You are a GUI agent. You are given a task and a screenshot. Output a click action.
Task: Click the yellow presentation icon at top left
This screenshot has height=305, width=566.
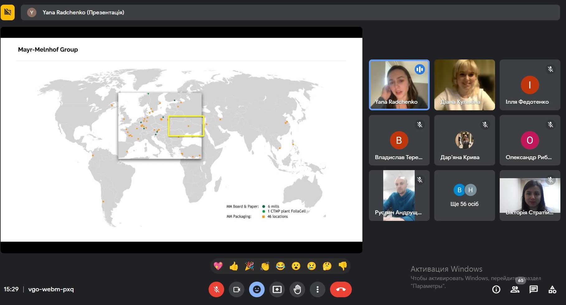(x=8, y=12)
